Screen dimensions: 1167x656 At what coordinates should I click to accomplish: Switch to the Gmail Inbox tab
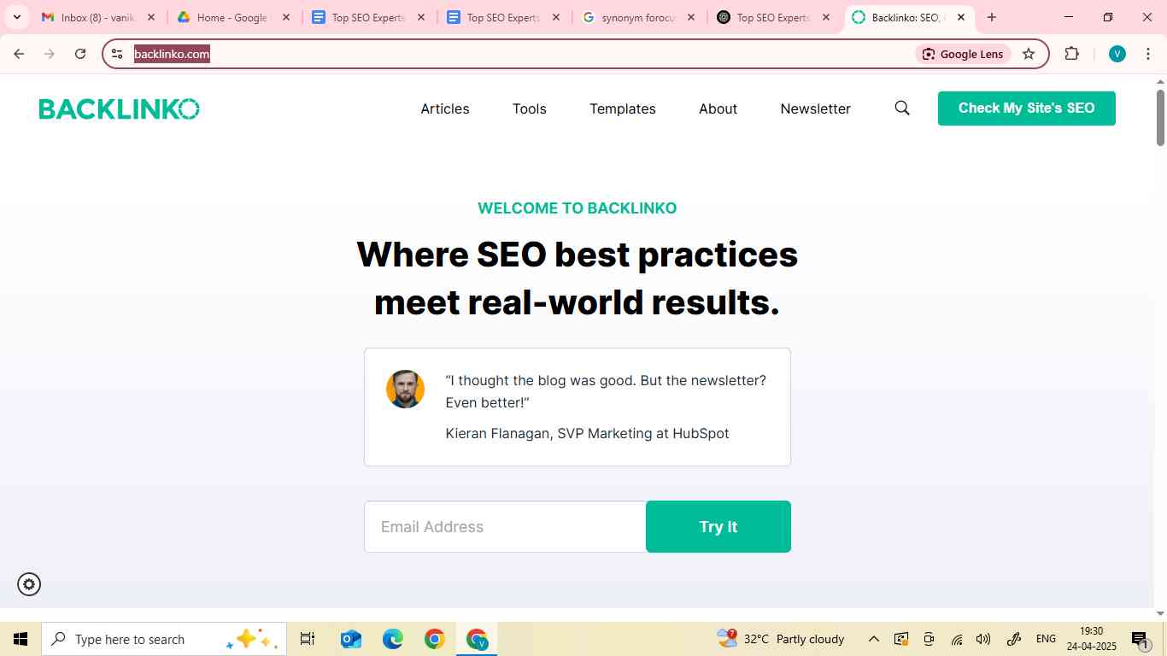pos(97,17)
